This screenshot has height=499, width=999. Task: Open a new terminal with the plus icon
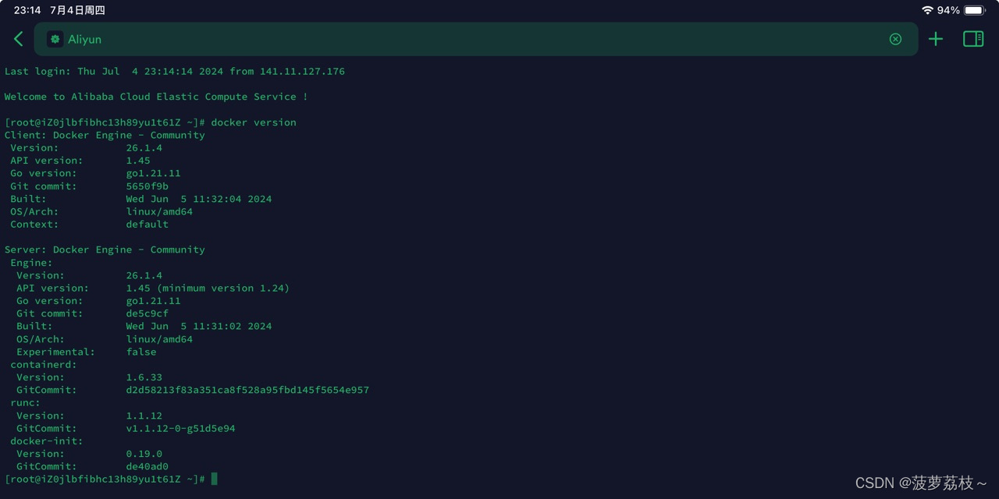click(935, 39)
